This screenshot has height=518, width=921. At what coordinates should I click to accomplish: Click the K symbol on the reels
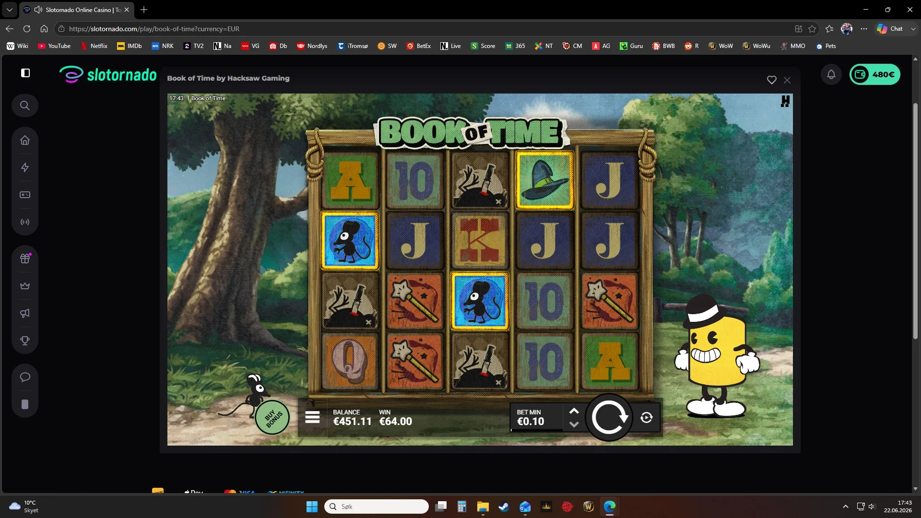[x=480, y=241]
